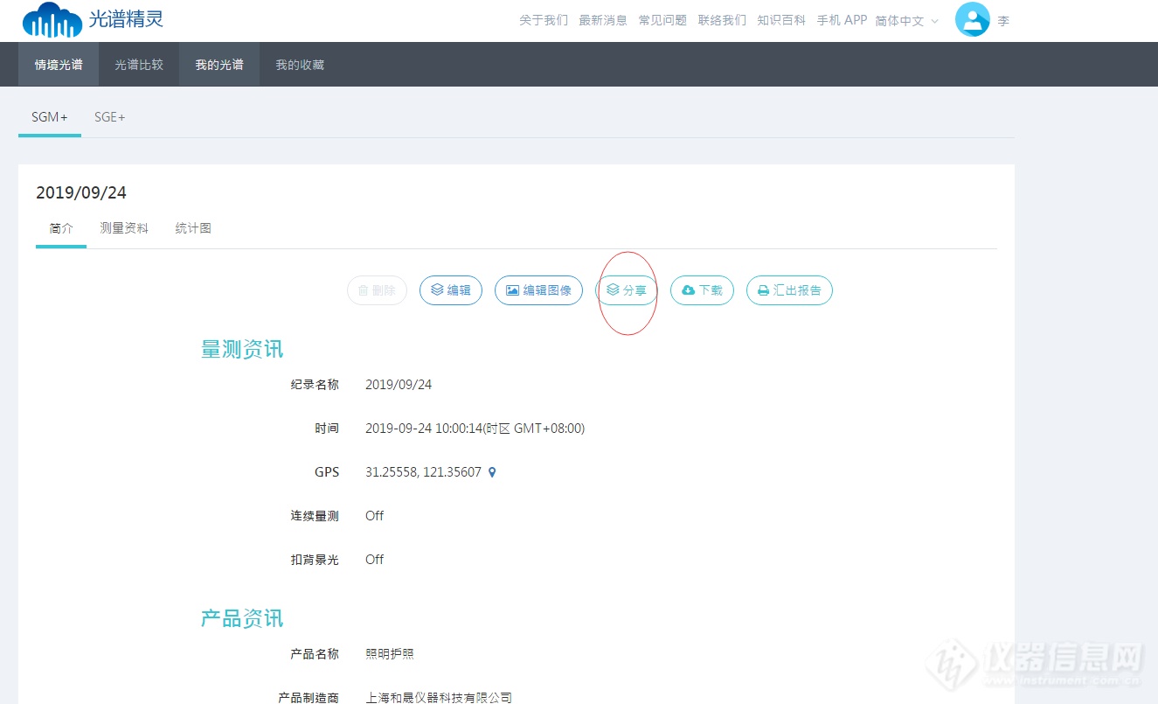Screen dimensions: 1158x704
Task: Click the 扣背景光 Off value
Action: (374, 560)
